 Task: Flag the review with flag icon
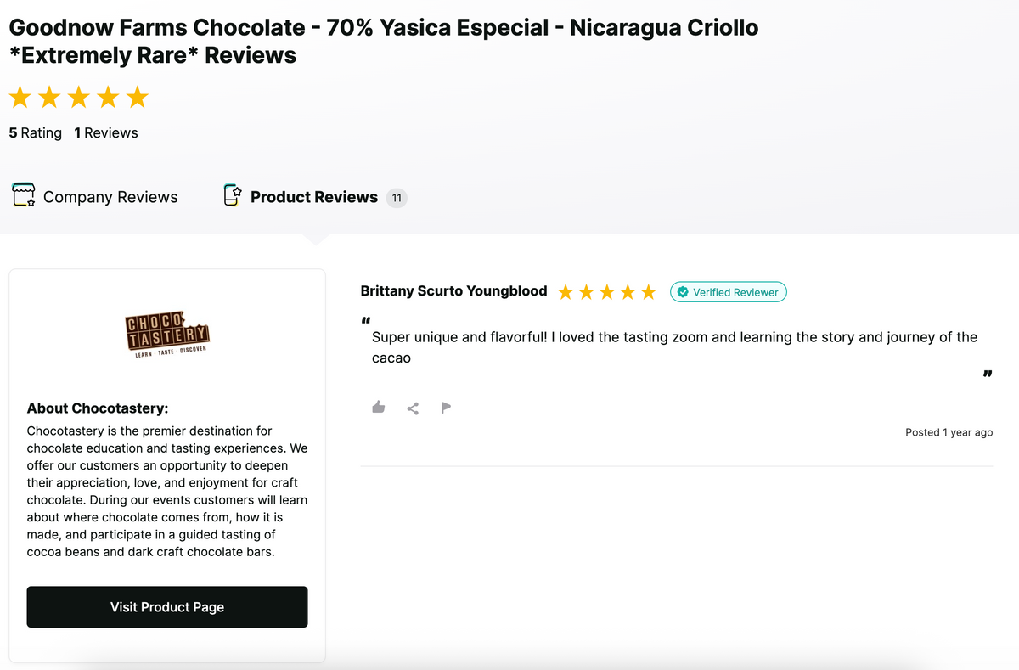pos(446,408)
